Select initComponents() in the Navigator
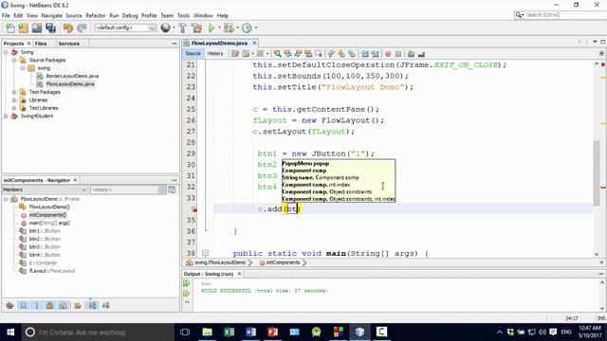Image resolution: width=607 pixels, height=341 pixels. point(47,215)
